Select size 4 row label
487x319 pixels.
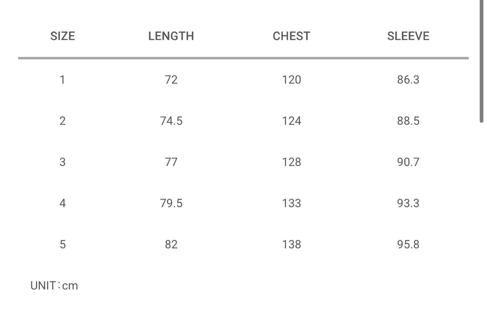pyautogui.click(x=62, y=203)
